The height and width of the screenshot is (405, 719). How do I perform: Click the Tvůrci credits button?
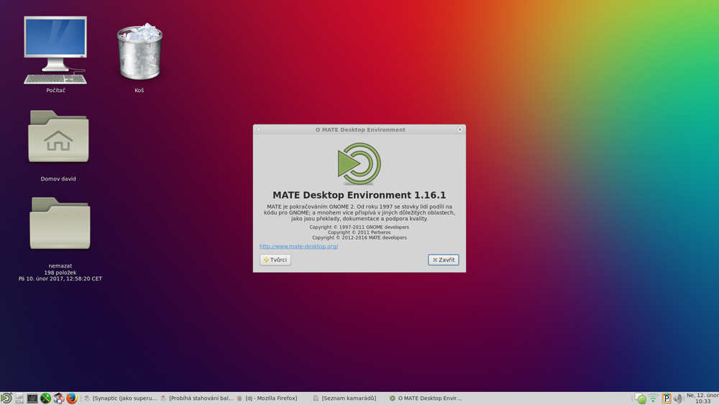click(x=275, y=260)
